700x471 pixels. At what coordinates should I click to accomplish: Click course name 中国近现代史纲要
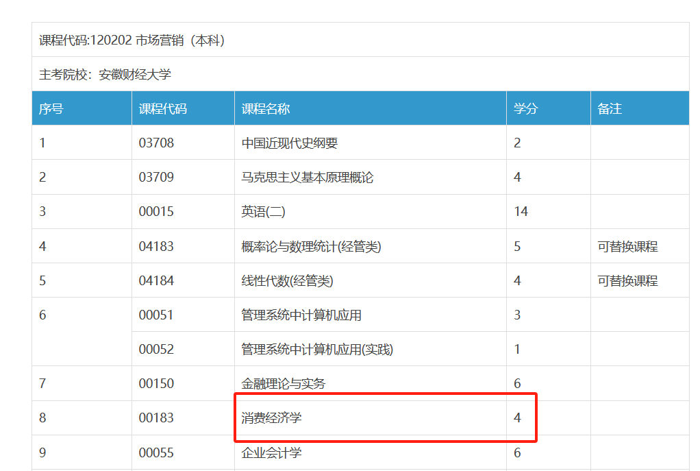click(x=289, y=143)
